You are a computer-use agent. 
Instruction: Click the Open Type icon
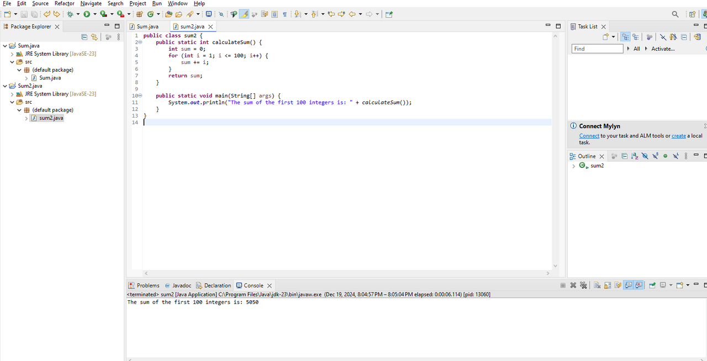tap(169, 14)
